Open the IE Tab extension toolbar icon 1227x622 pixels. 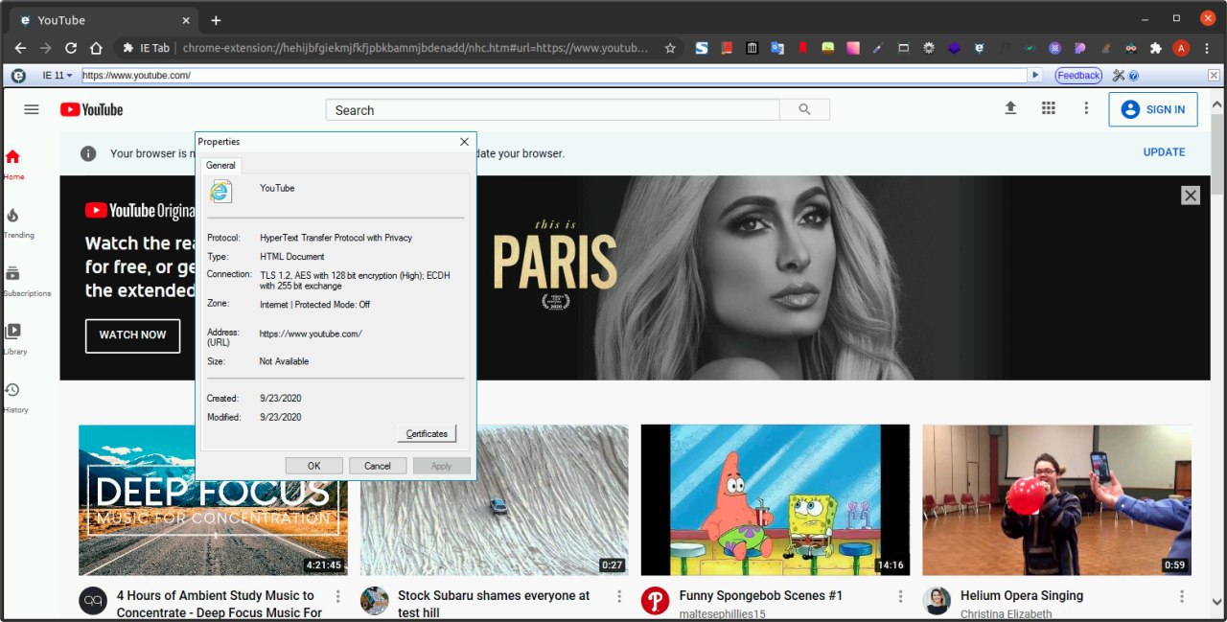[x=978, y=48]
